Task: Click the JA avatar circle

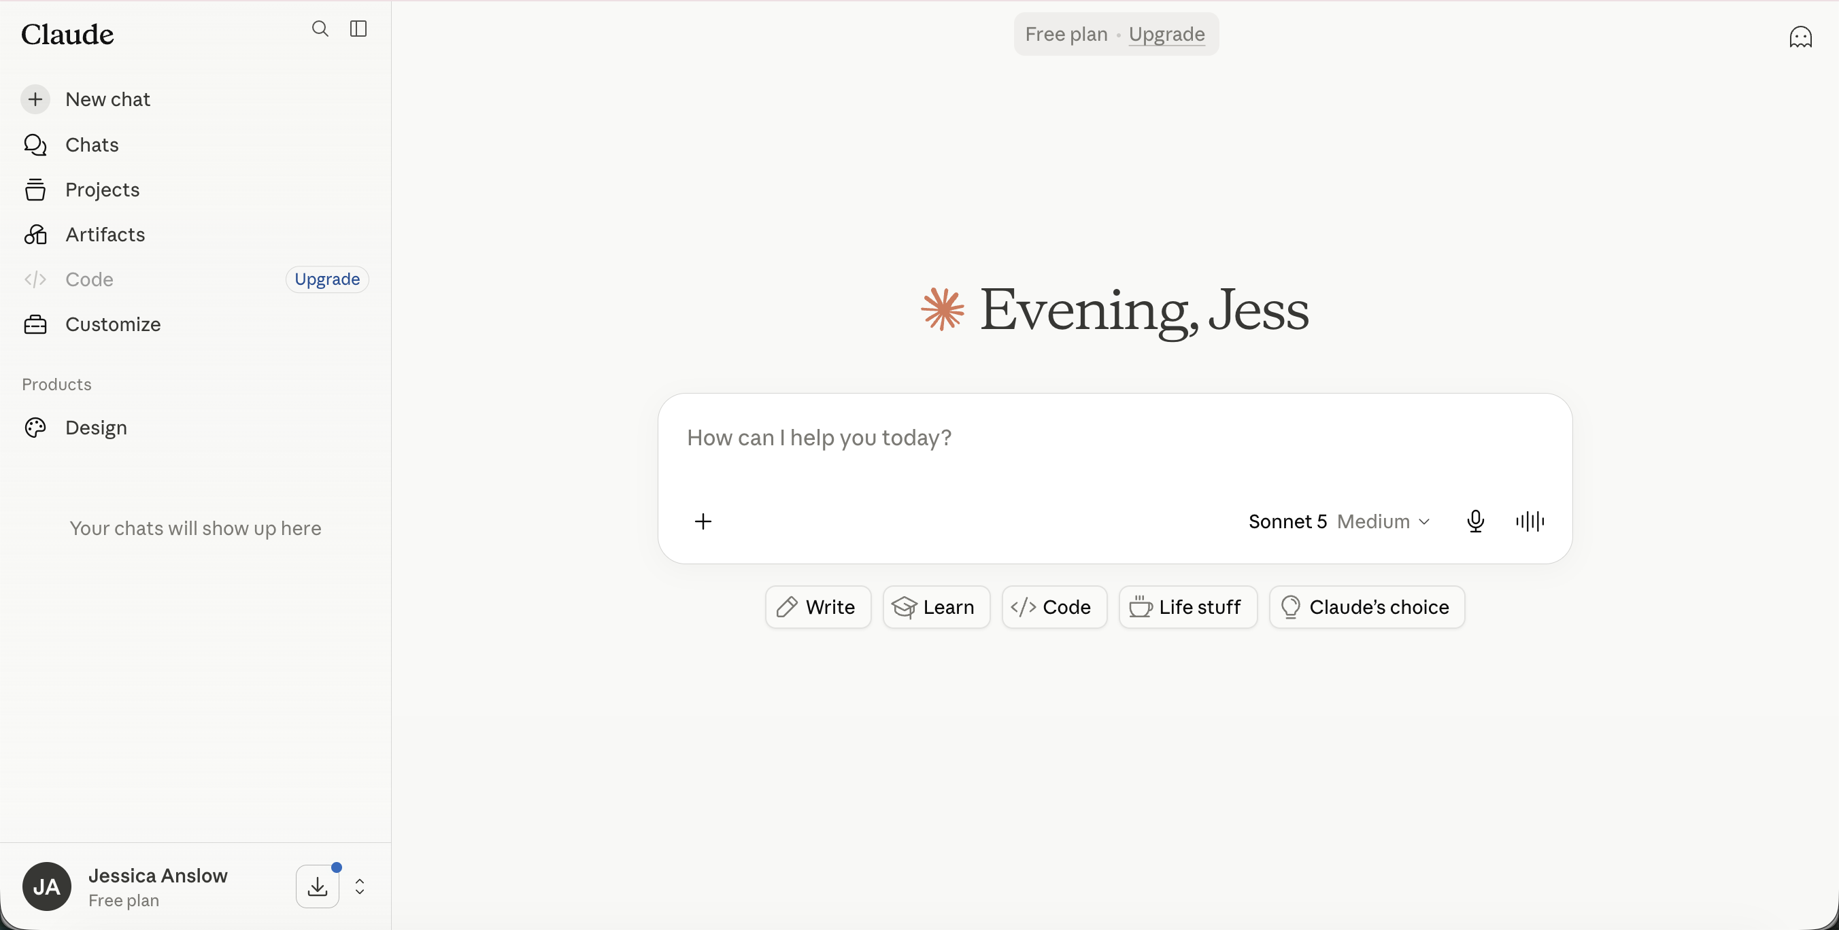Action: click(x=47, y=887)
